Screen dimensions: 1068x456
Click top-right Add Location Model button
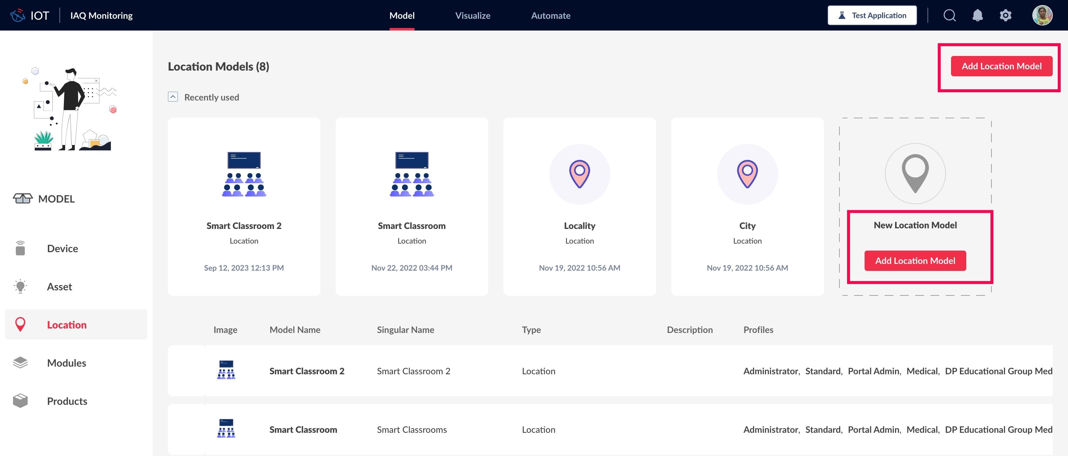[1001, 66]
